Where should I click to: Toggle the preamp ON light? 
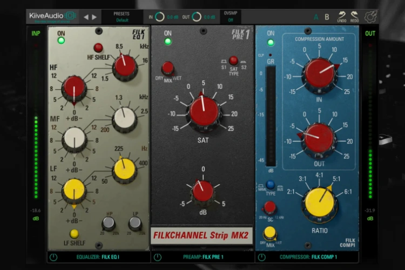[168, 42]
